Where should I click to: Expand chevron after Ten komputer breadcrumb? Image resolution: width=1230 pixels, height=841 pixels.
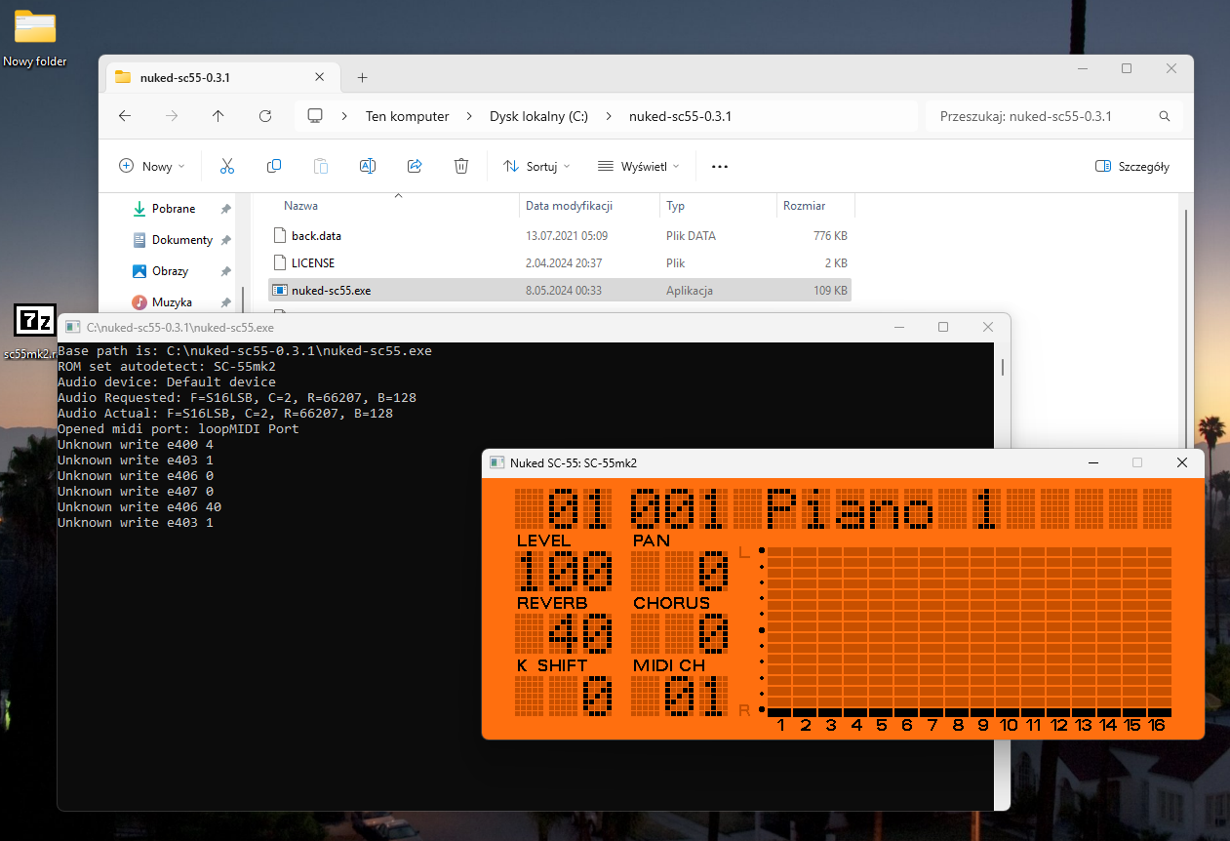point(469,116)
